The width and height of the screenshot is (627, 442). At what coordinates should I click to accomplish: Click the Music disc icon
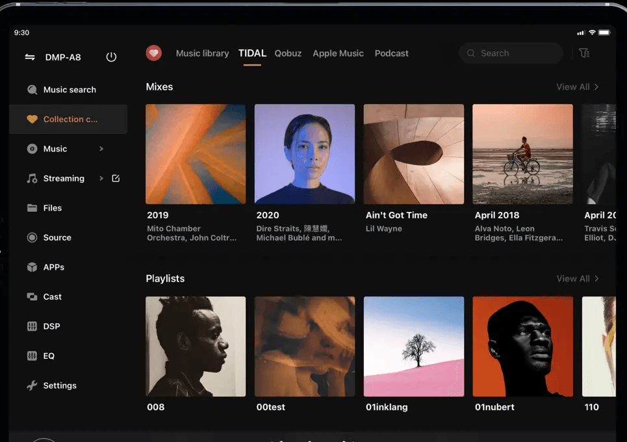[32, 149]
